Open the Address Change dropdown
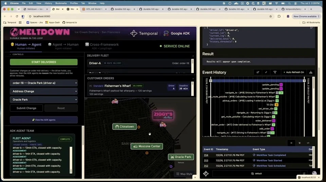326x182 pixels. click(44, 91)
